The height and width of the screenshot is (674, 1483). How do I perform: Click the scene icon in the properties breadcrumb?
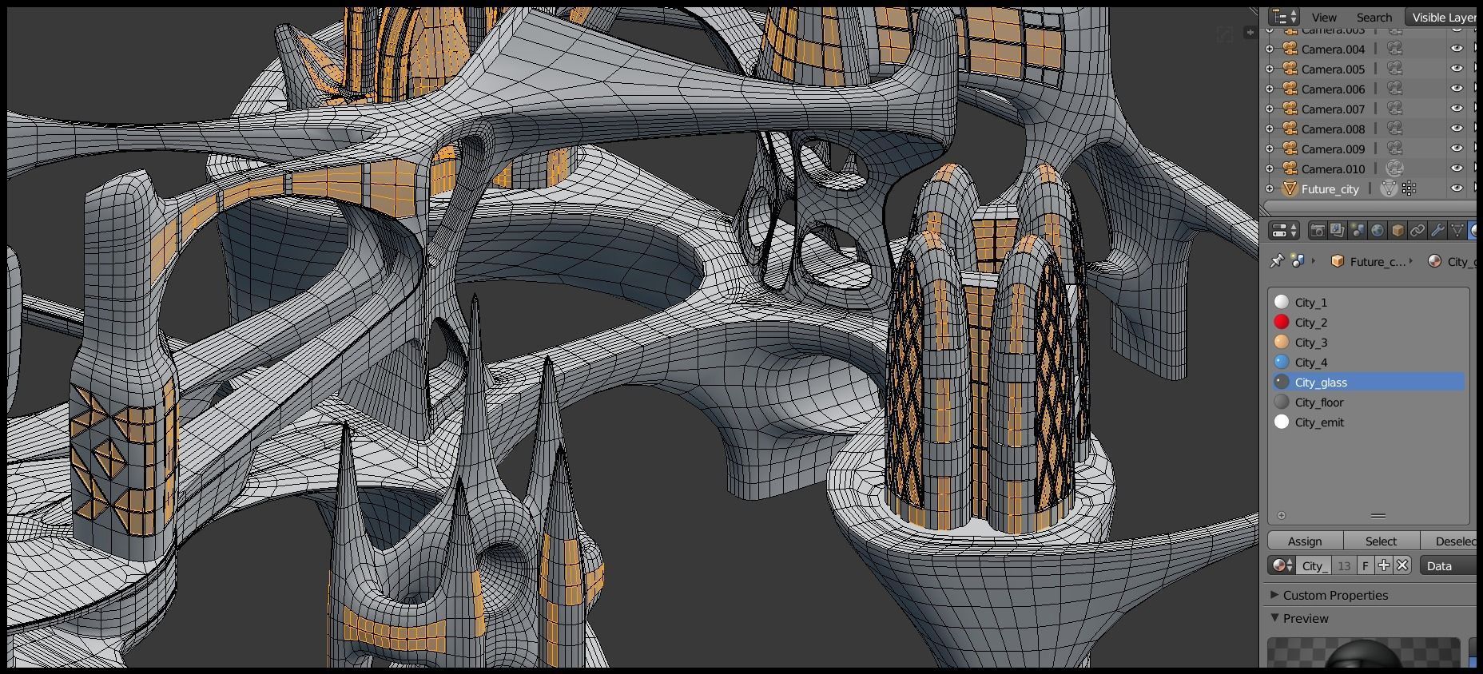click(x=1298, y=261)
